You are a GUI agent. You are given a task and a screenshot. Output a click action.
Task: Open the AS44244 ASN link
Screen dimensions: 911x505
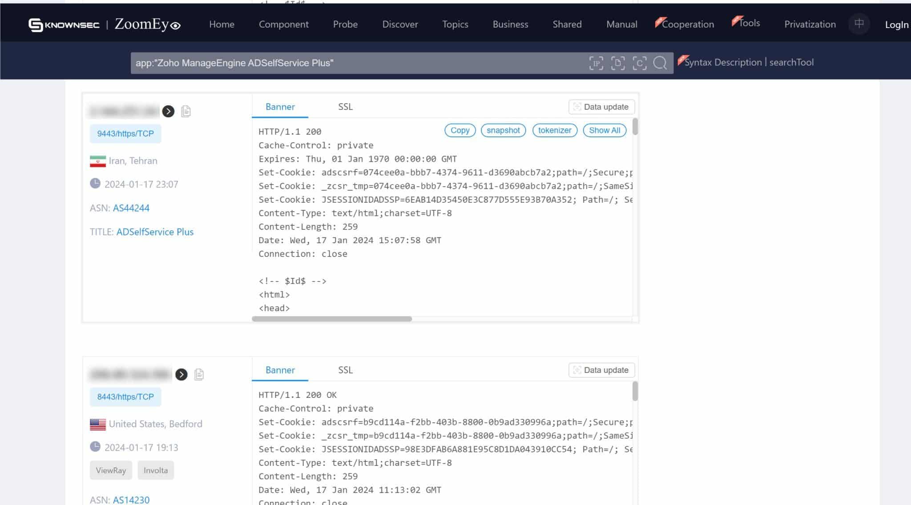(x=131, y=208)
